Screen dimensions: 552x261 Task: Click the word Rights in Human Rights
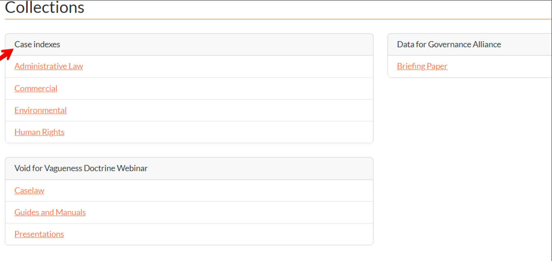pos(53,132)
